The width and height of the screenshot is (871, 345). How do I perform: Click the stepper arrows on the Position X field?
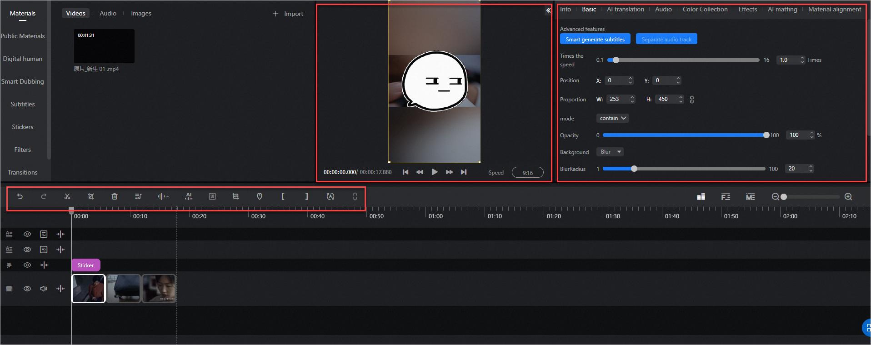[x=631, y=80]
